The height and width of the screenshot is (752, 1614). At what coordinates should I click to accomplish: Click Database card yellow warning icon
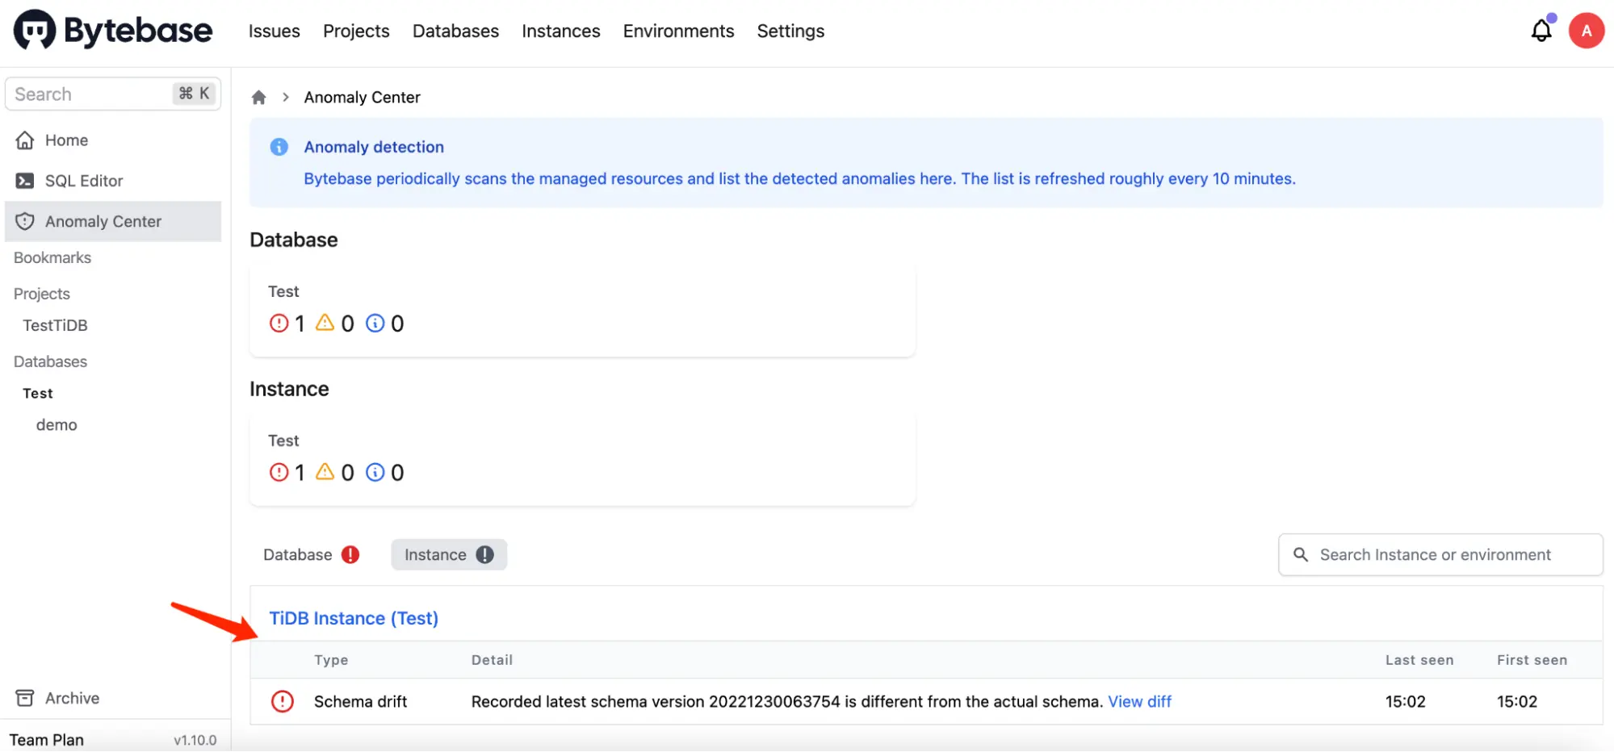[325, 323]
